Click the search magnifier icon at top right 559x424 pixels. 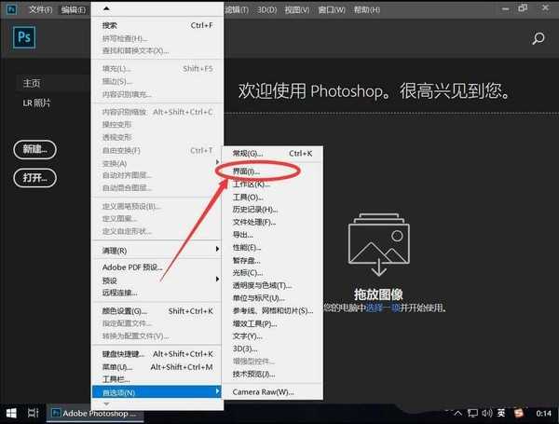coord(538,39)
